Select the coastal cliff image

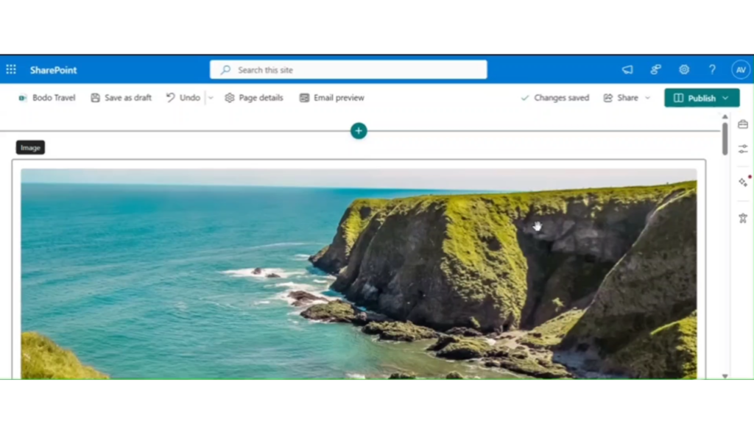pyautogui.click(x=359, y=274)
